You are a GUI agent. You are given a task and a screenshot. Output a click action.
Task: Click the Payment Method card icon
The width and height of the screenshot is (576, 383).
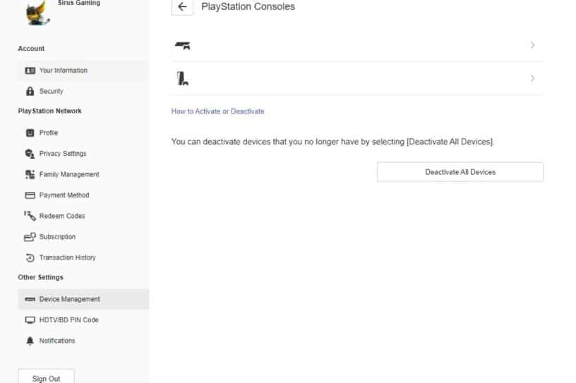[x=30, y=195]
